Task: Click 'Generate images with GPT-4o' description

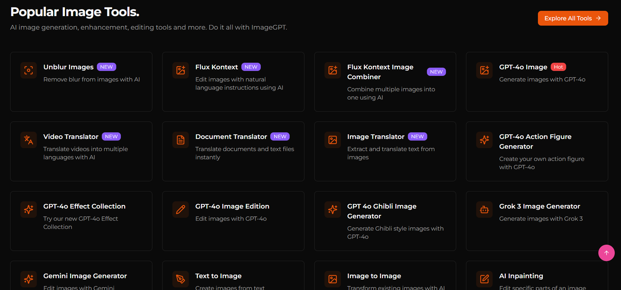Action: (x=542, y=79)
